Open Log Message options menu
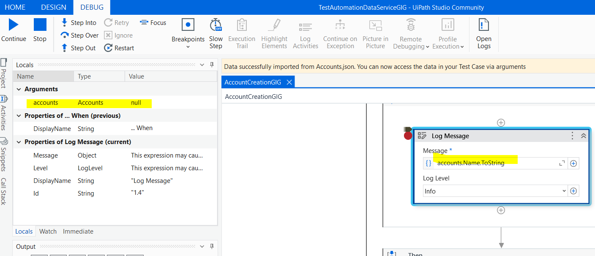This screenshot has width=595, height=256. [x=573, y=136]
